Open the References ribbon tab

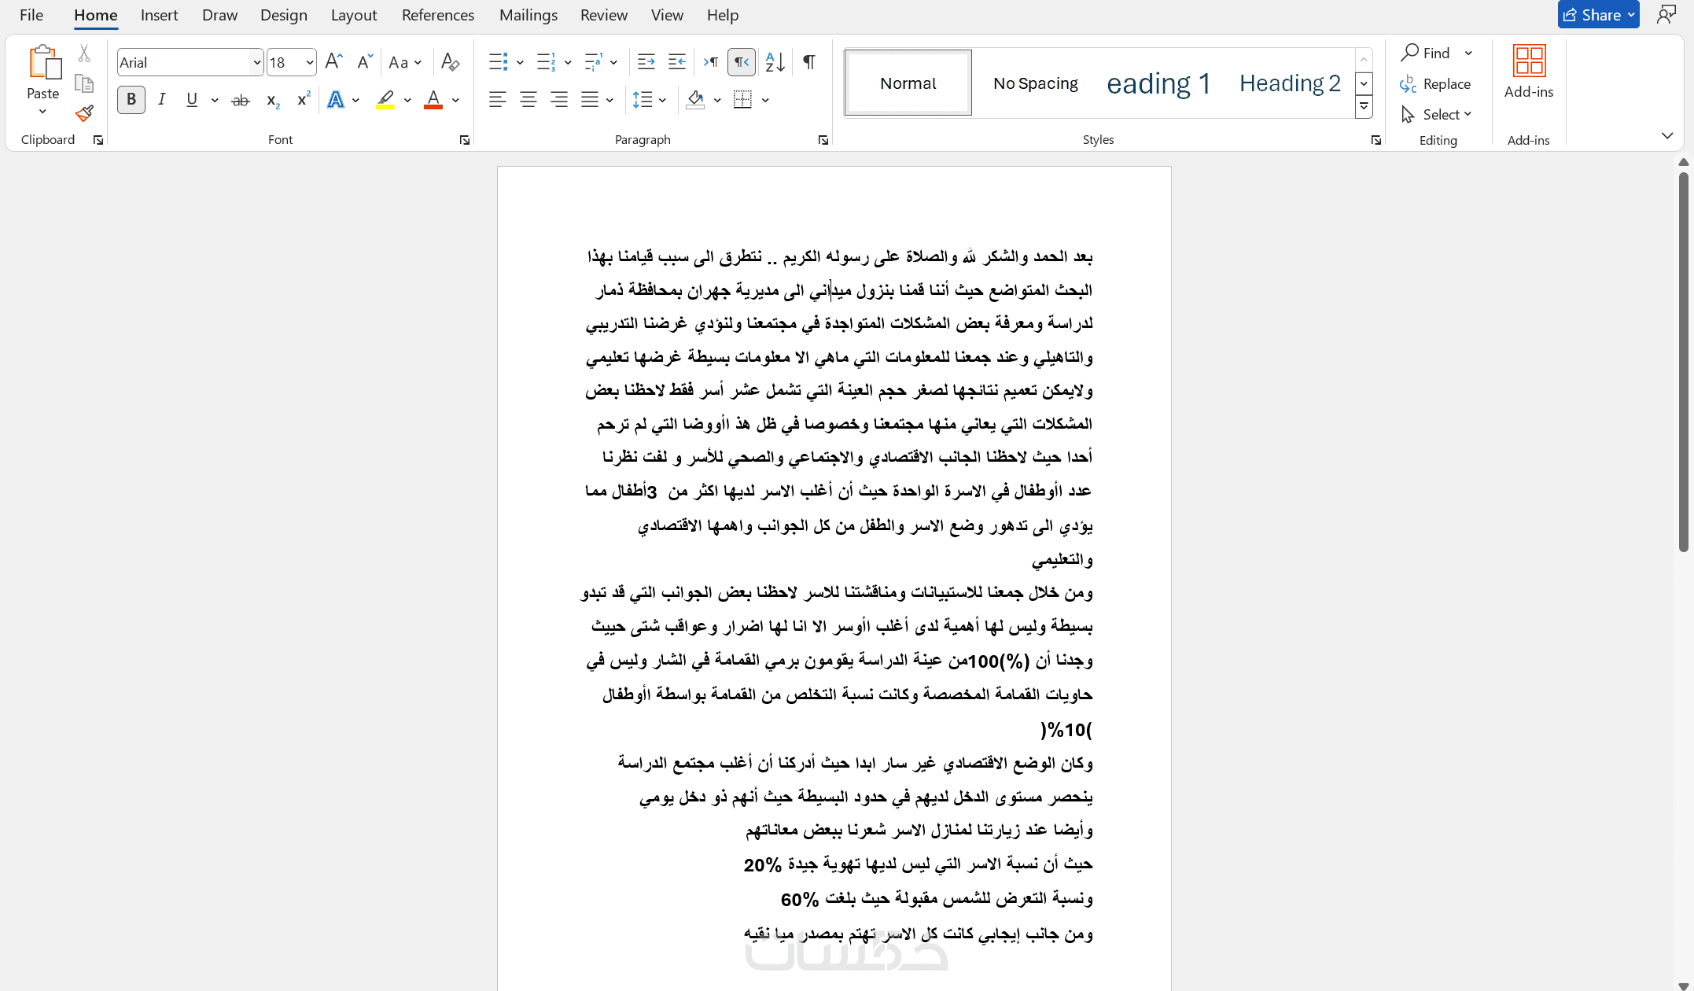click(x=437, y=15)
